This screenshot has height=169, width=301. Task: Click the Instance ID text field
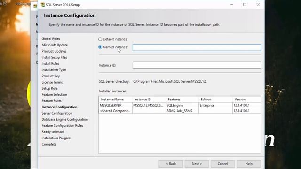click(197, 65)
